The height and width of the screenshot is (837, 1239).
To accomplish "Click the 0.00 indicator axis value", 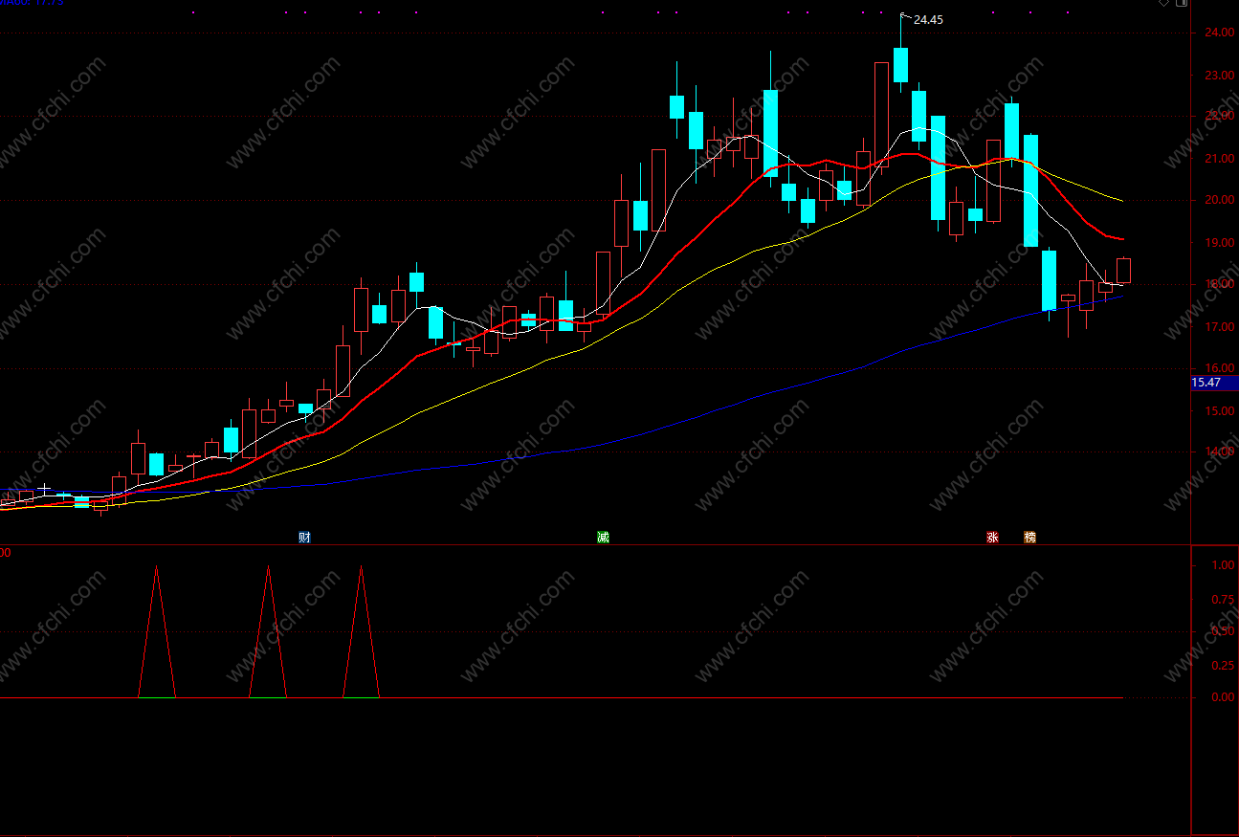I will point(1223,697).
